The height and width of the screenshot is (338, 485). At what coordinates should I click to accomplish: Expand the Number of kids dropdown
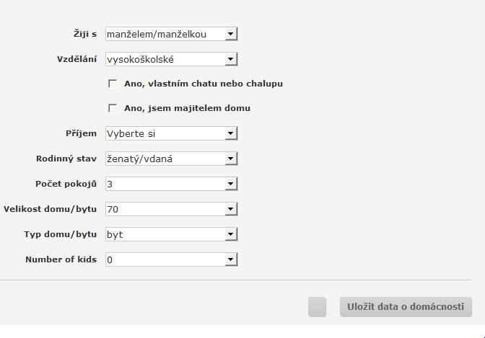[171, 259]
